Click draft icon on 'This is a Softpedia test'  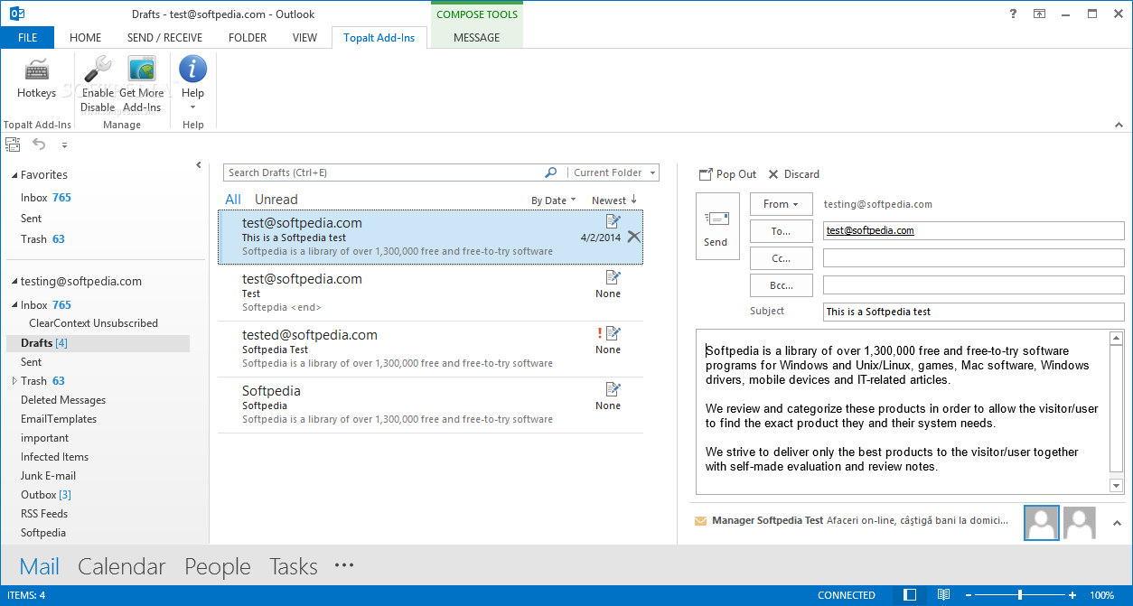click(x=613, y=221)
